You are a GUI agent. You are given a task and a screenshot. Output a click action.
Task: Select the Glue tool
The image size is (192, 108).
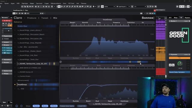click(x=72, y=7)
